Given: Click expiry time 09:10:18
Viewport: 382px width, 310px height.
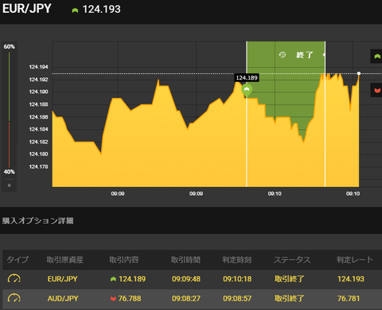Looking at the screenshot, I should (x=237, y=279).
